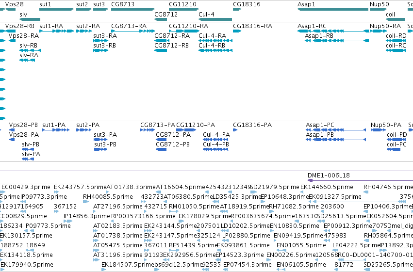Open the CG8712-PB protein label
Image resolution: width=413 pixels, height=272 pixels.
pyautogui.click(x=173, y=144)
